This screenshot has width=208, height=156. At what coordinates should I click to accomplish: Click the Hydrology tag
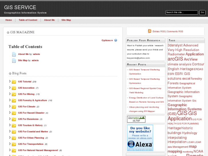[x=190, y=133]
